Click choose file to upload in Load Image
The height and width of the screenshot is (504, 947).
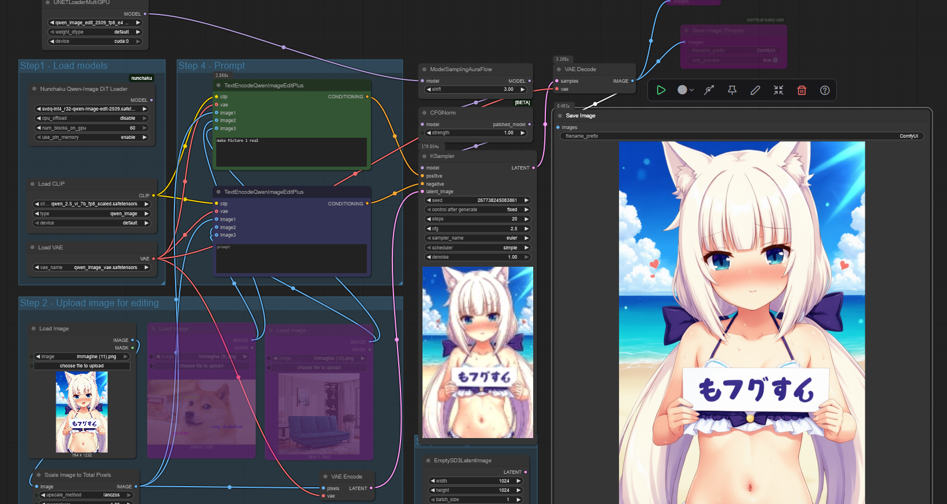point(82,366)
